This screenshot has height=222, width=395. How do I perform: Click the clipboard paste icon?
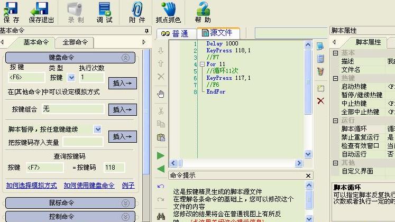(x=161, y=137)
